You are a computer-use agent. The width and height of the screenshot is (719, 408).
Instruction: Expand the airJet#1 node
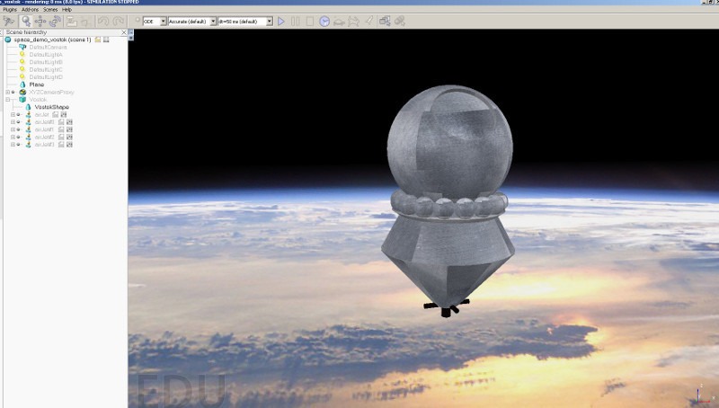tap(13, 129)
